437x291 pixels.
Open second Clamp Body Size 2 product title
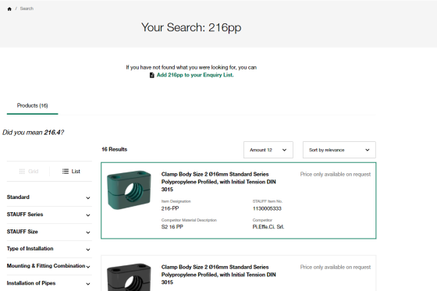(218, 275)
